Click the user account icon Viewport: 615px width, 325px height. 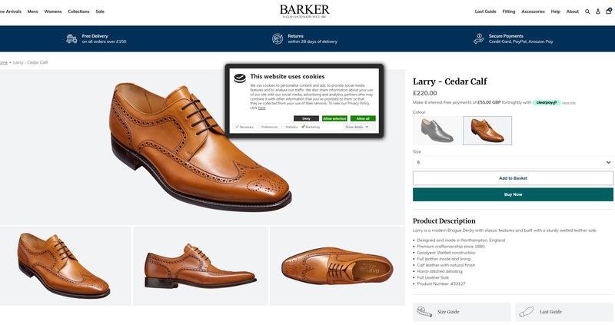coord(598,12)
